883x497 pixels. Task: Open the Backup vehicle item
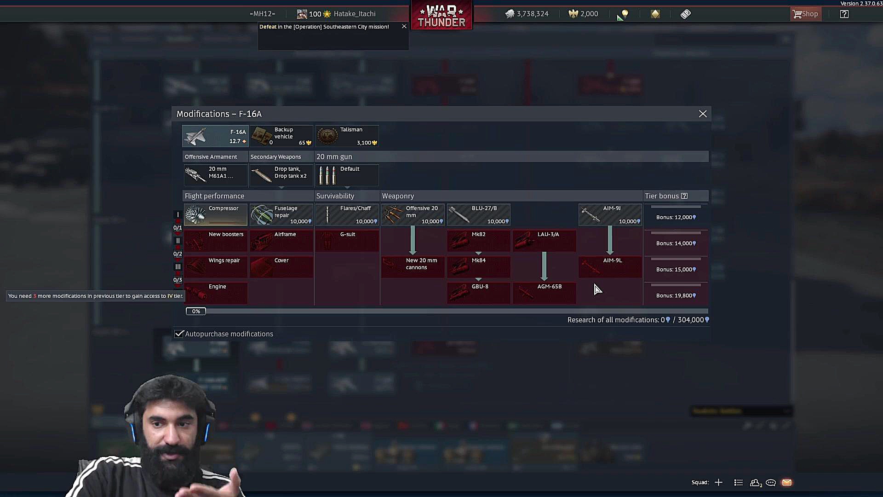click(x=281, y=136)
